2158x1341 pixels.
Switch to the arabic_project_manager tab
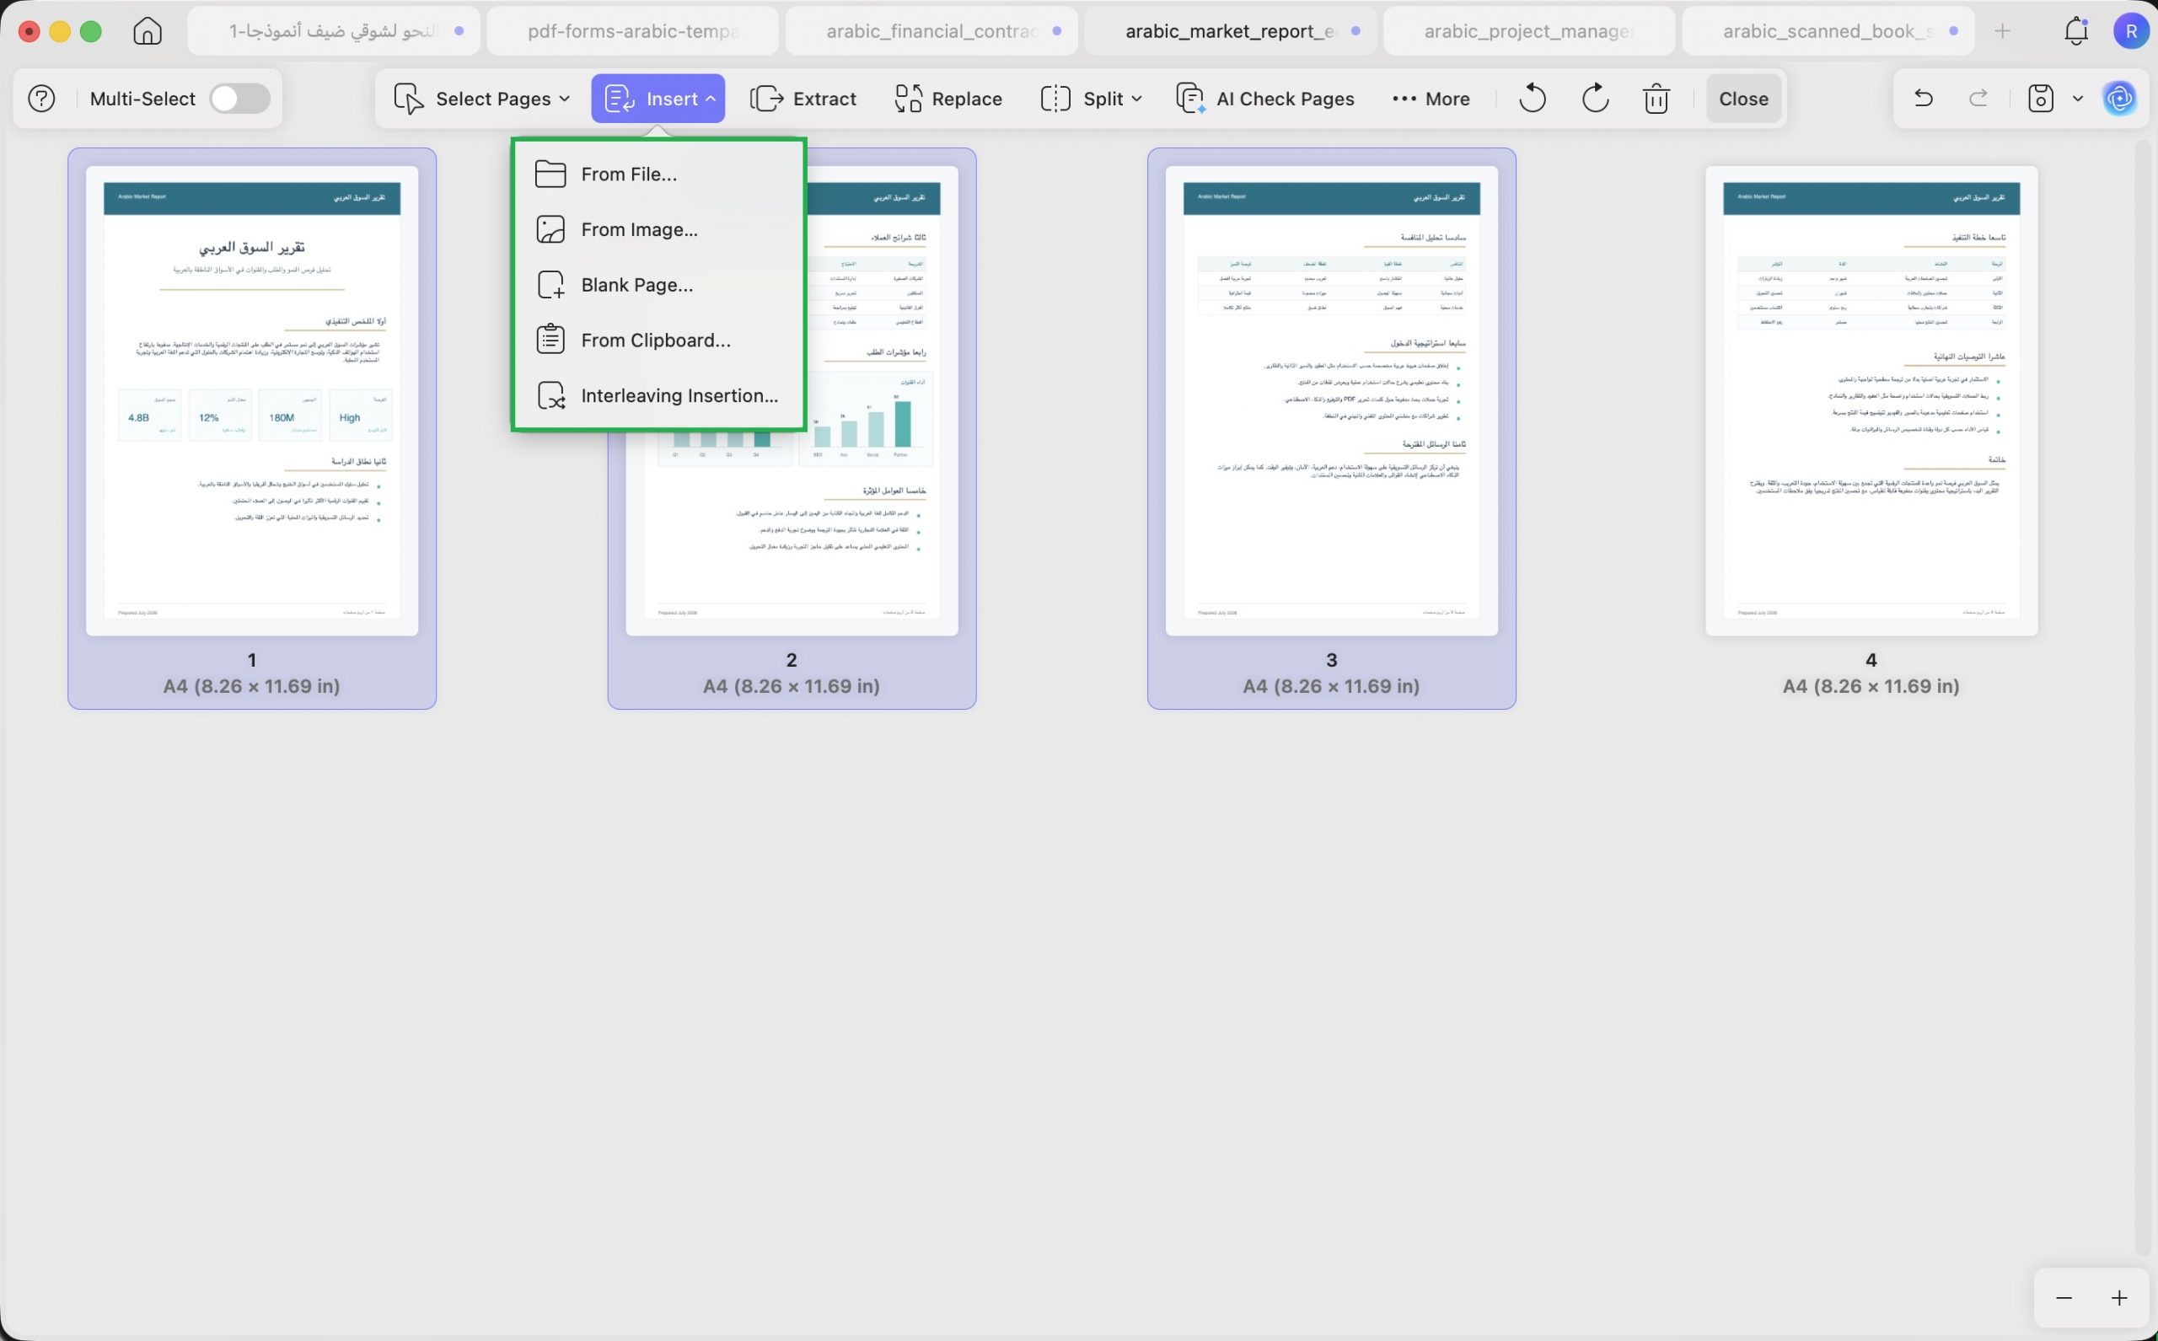1529,31
